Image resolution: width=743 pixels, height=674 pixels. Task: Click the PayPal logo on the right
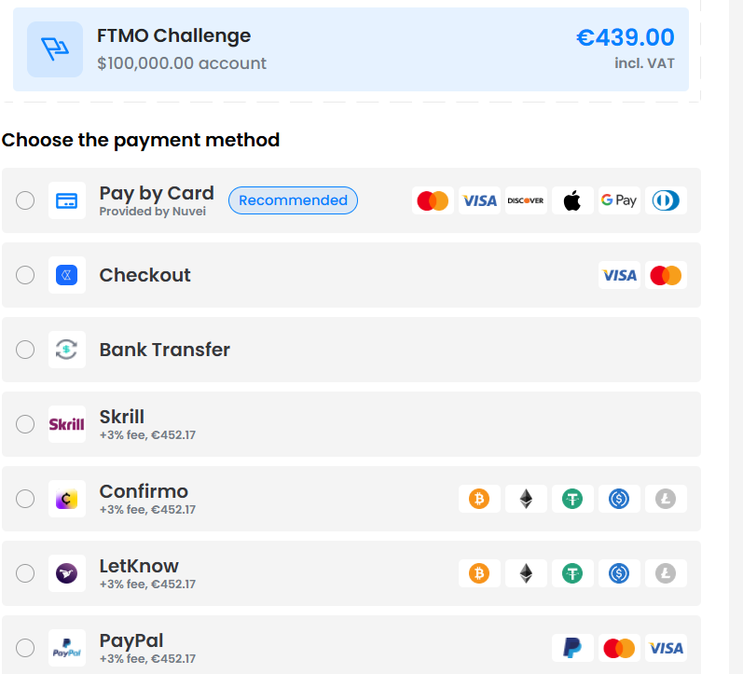tap(572, 648)
